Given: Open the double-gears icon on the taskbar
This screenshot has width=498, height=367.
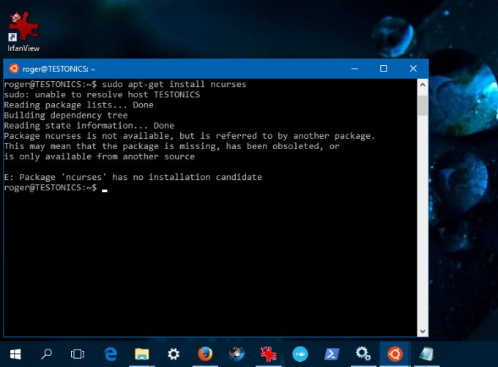Looking at the screenshot, I should [x=363, y=353].
